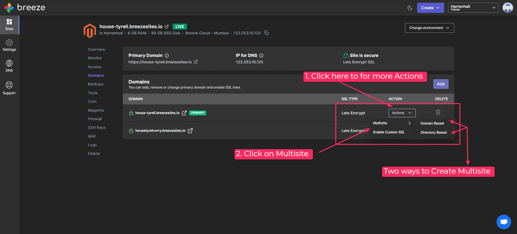Select the Monitor menu item
Image resolution: width=517 pixels, height=234 pixels.
(95, 58)
